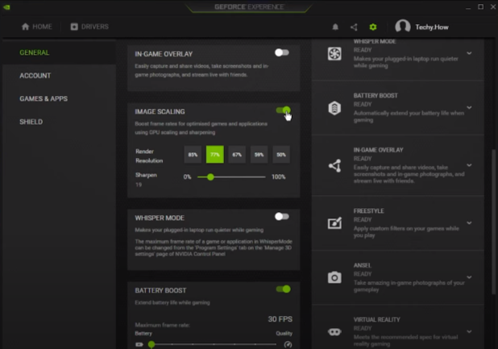Viewport: 498px width, 349px height.
Task: Click the NVIDIA logo icon
Action: (6, 7)
